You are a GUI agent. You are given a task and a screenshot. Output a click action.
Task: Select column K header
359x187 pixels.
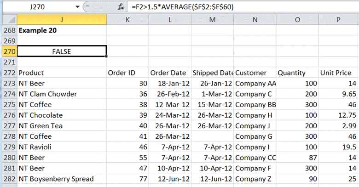click(x=127, y=19)
